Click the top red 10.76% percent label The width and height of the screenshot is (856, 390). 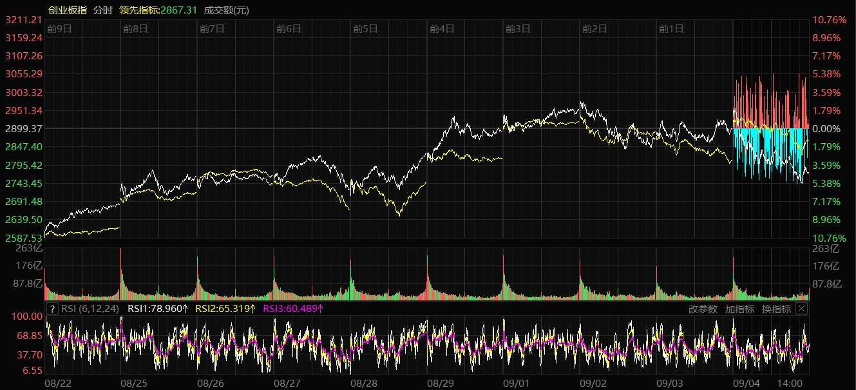pos(829,20)
